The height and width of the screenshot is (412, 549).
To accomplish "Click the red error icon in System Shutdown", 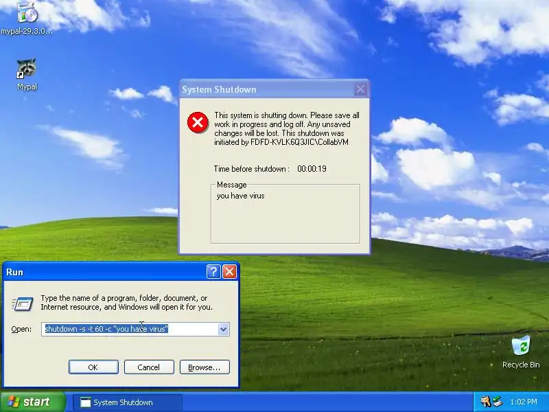I will click(x=198, y=123).
